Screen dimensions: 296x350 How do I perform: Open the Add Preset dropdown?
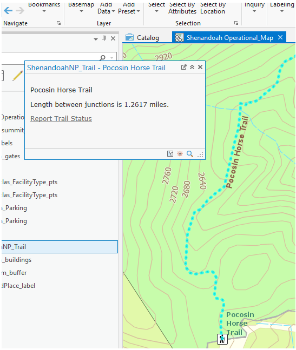click(x=129, y=8)
